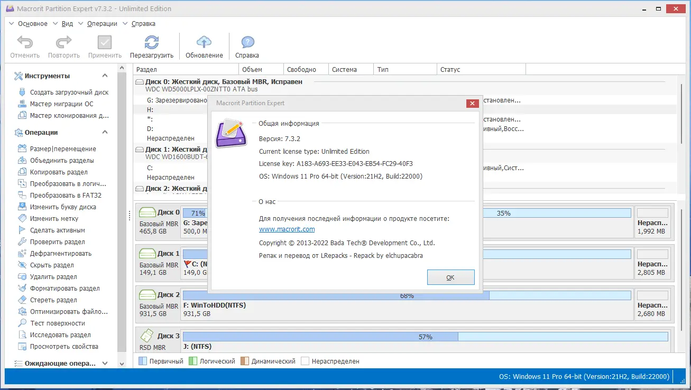The height and width of the screenshot is (390, 691).
Task: Sort by the Свободно column header
Action: (x=306, y=69)
